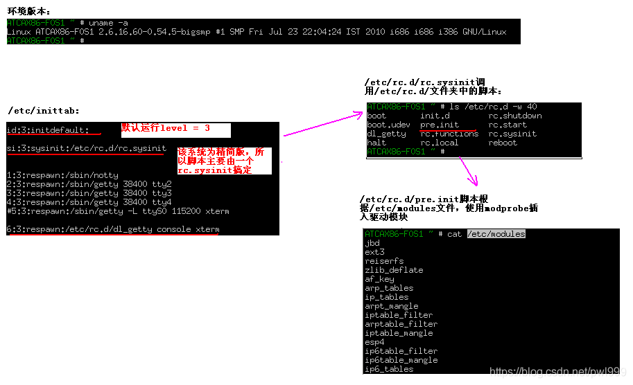633x385 pixels.
Task: Select the 'iptable_mangle' module entry
Action: point(399,333)
